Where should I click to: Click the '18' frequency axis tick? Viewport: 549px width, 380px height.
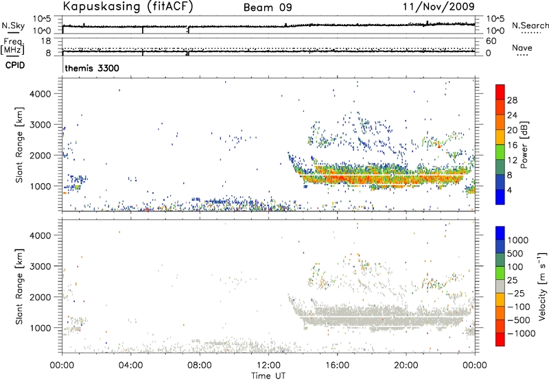click(46, 41)
